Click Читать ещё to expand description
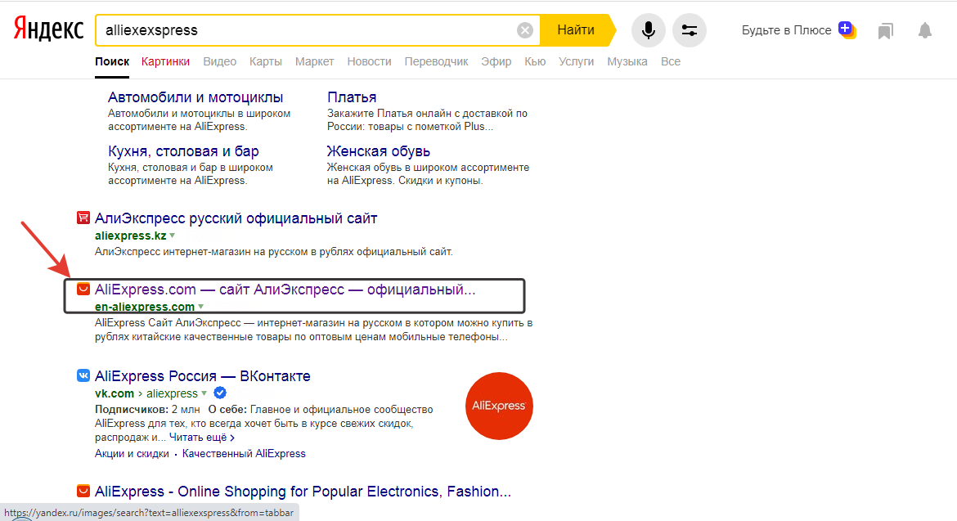Image resolution: width=957 pixels, height=521 pixels. tap(201, 438)
